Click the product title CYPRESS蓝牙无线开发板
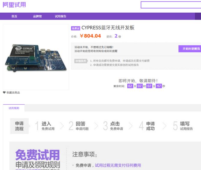Image resolution: width=201 pixels, height=170 pixels. [x=108, y=28]
